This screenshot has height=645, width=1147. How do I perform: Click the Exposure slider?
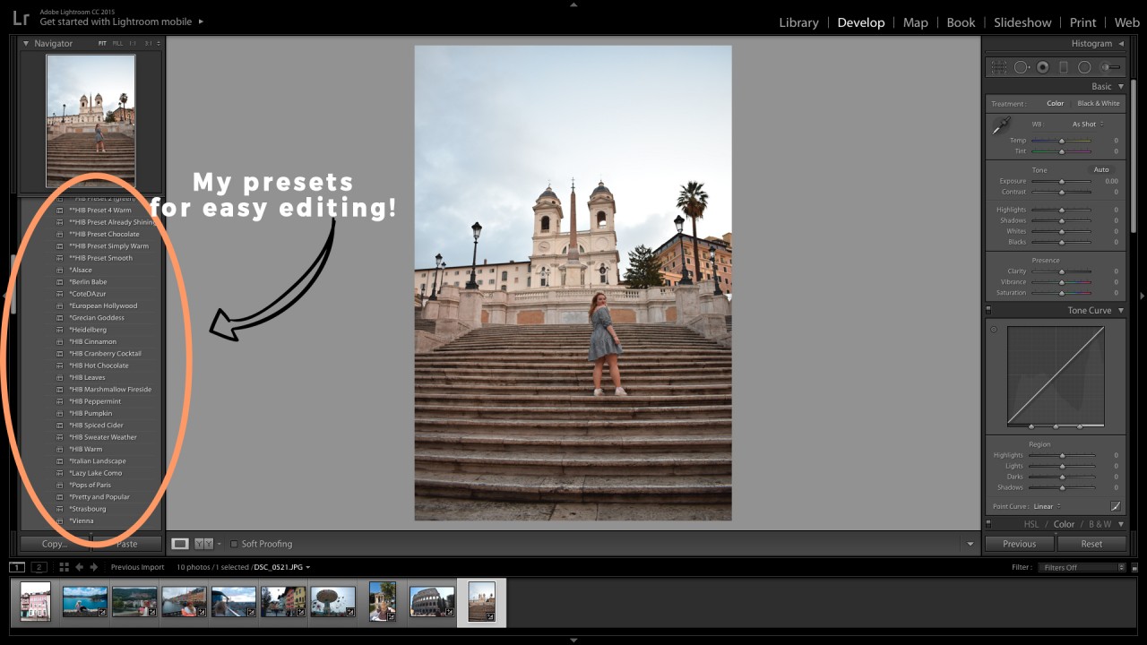[x=1061, y=181]
